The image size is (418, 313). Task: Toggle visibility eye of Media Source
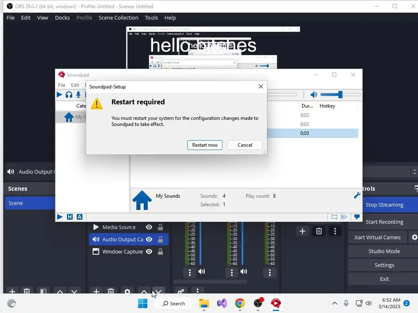tap(149, 227)
